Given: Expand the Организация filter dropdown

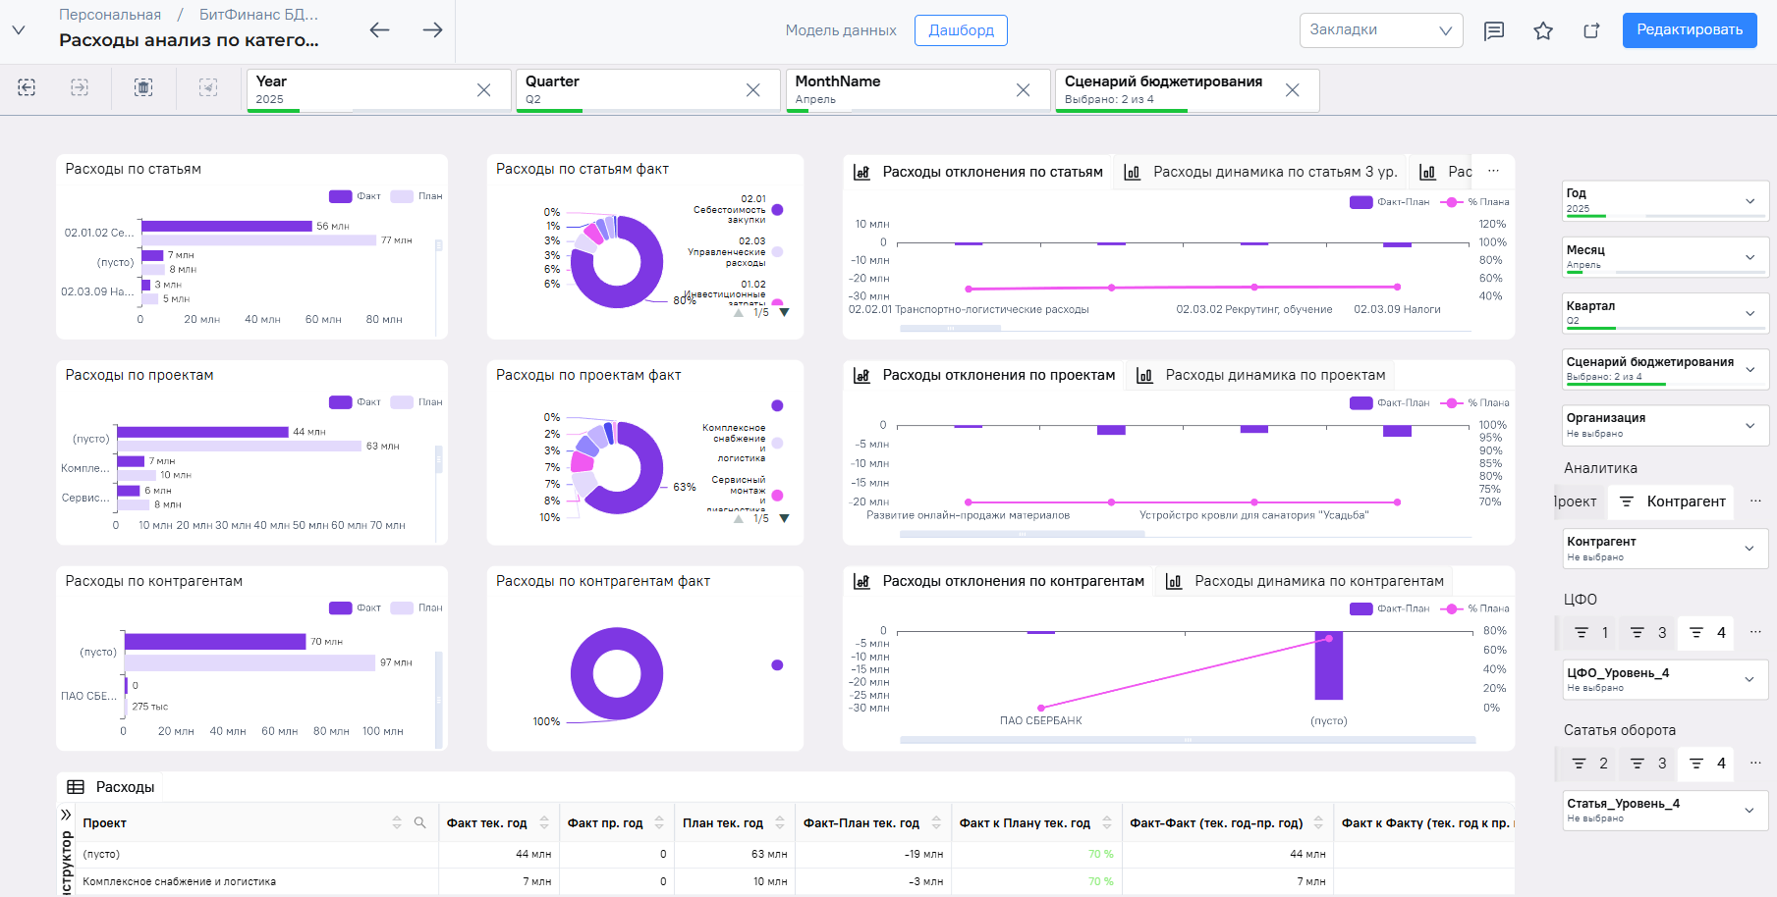Looking at the screenshot, I should click(1665, 425).
